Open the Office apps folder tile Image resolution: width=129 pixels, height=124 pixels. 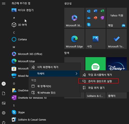click(95, 18)
